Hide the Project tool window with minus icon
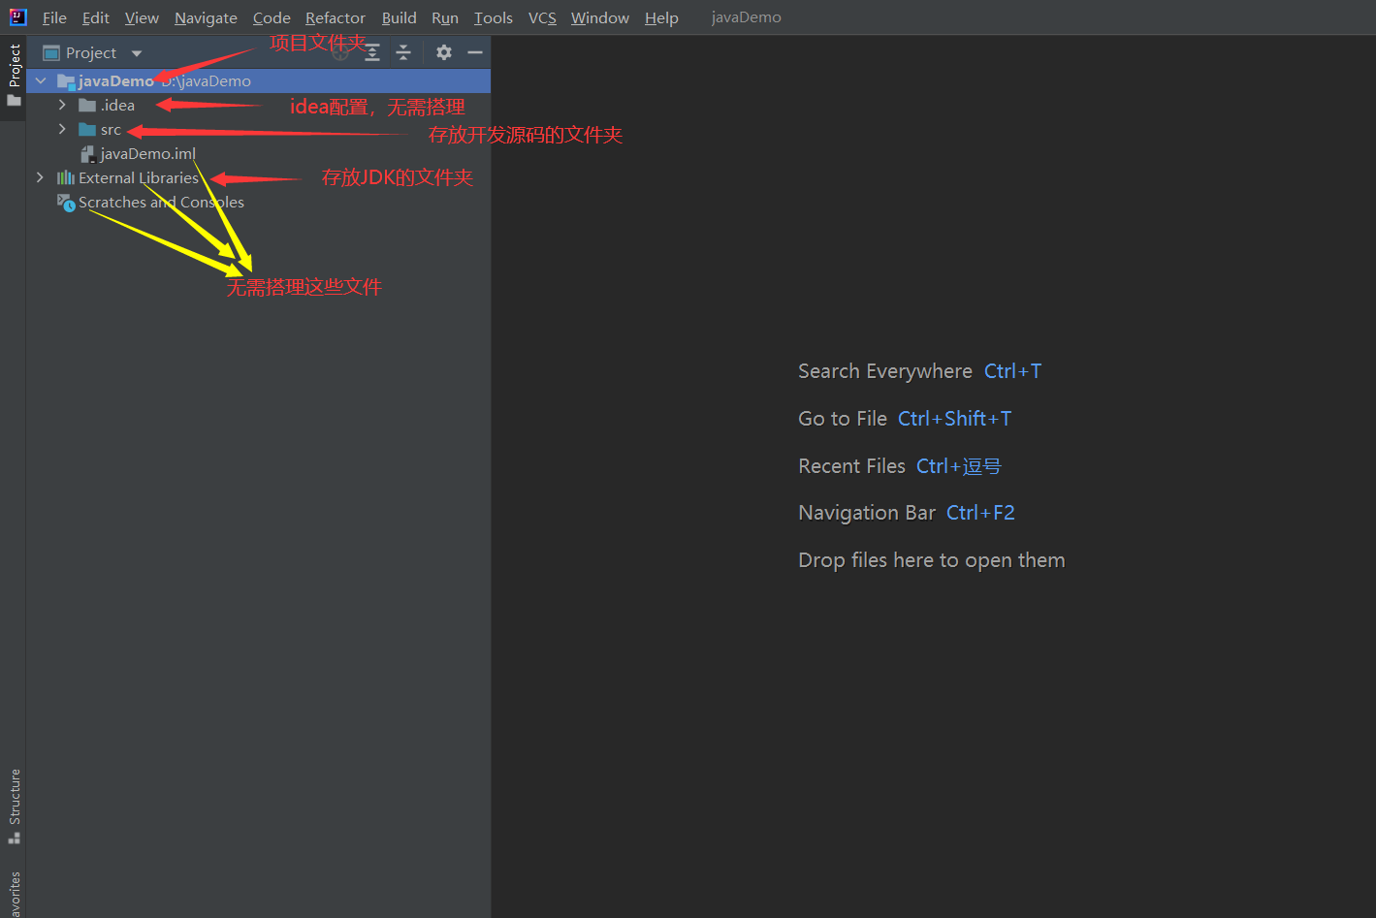The width and height of the screenshot is (1376, 918). [475, 52]
